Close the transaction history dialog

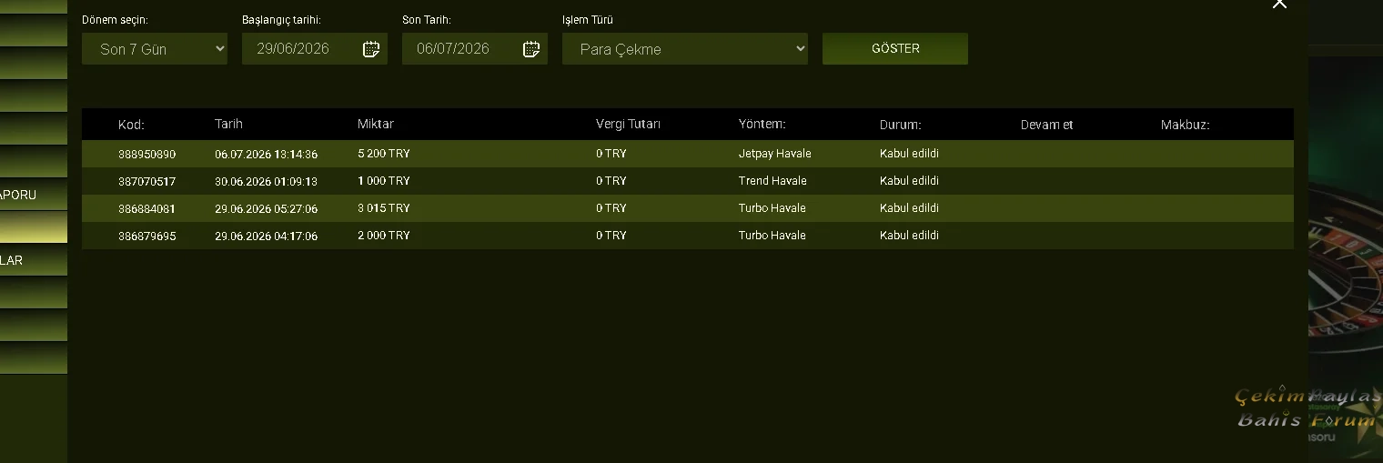pos(1279,5)
